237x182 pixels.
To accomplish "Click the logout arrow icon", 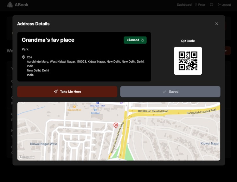I will (x=219, y=5).
